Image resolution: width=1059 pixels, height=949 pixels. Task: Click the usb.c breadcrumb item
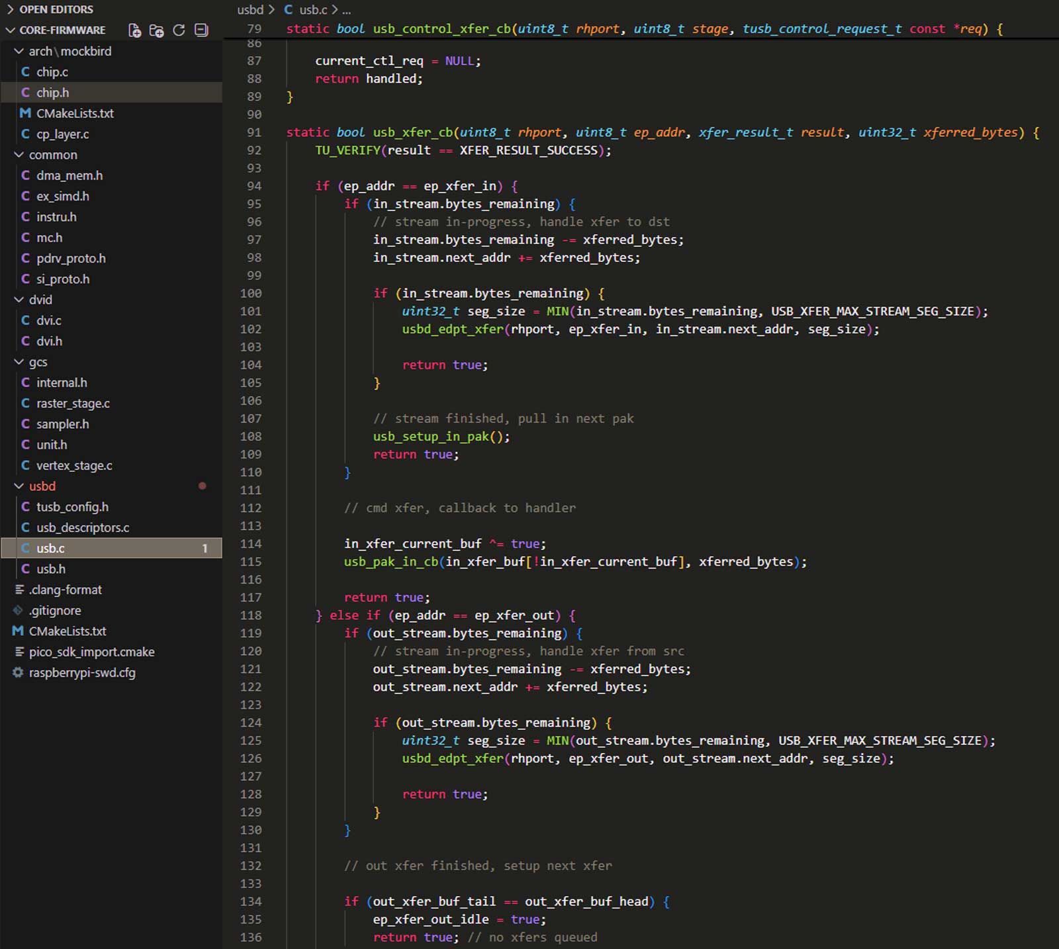[x=312, y=10]
